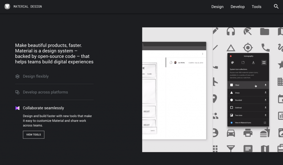Click the Iconography panel title
The height and width of the screenshot is (165, 283).
tap(248, 56)
